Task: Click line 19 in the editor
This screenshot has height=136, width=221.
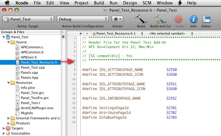Action: (x=151, y=122)
